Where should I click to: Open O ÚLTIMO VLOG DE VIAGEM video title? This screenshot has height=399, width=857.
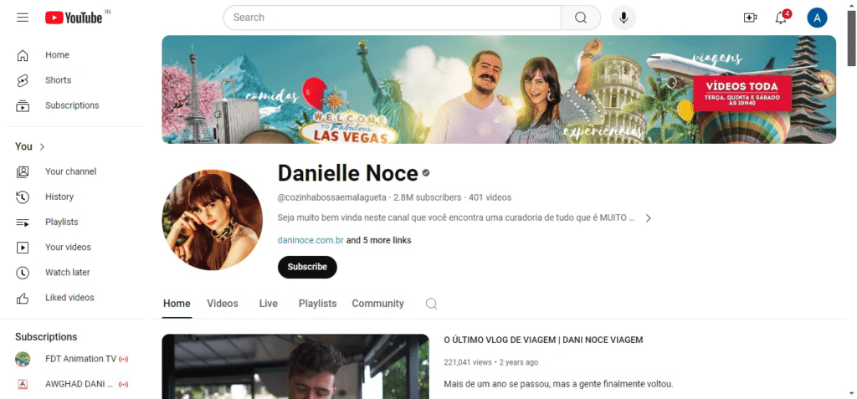click(543, 340)
